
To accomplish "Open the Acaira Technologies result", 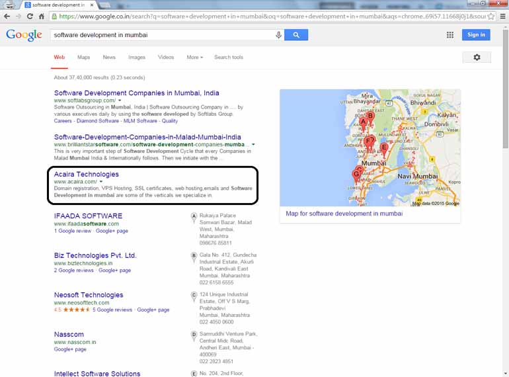I will click(x=87, y=174).
